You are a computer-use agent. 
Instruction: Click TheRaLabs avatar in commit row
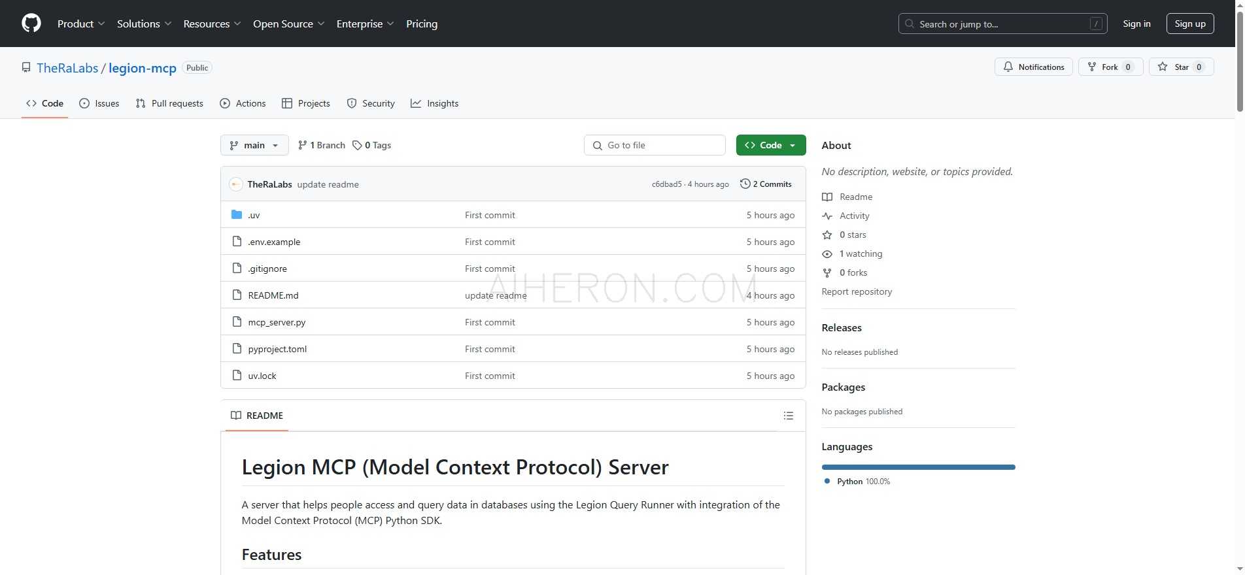tap(236, 184)
